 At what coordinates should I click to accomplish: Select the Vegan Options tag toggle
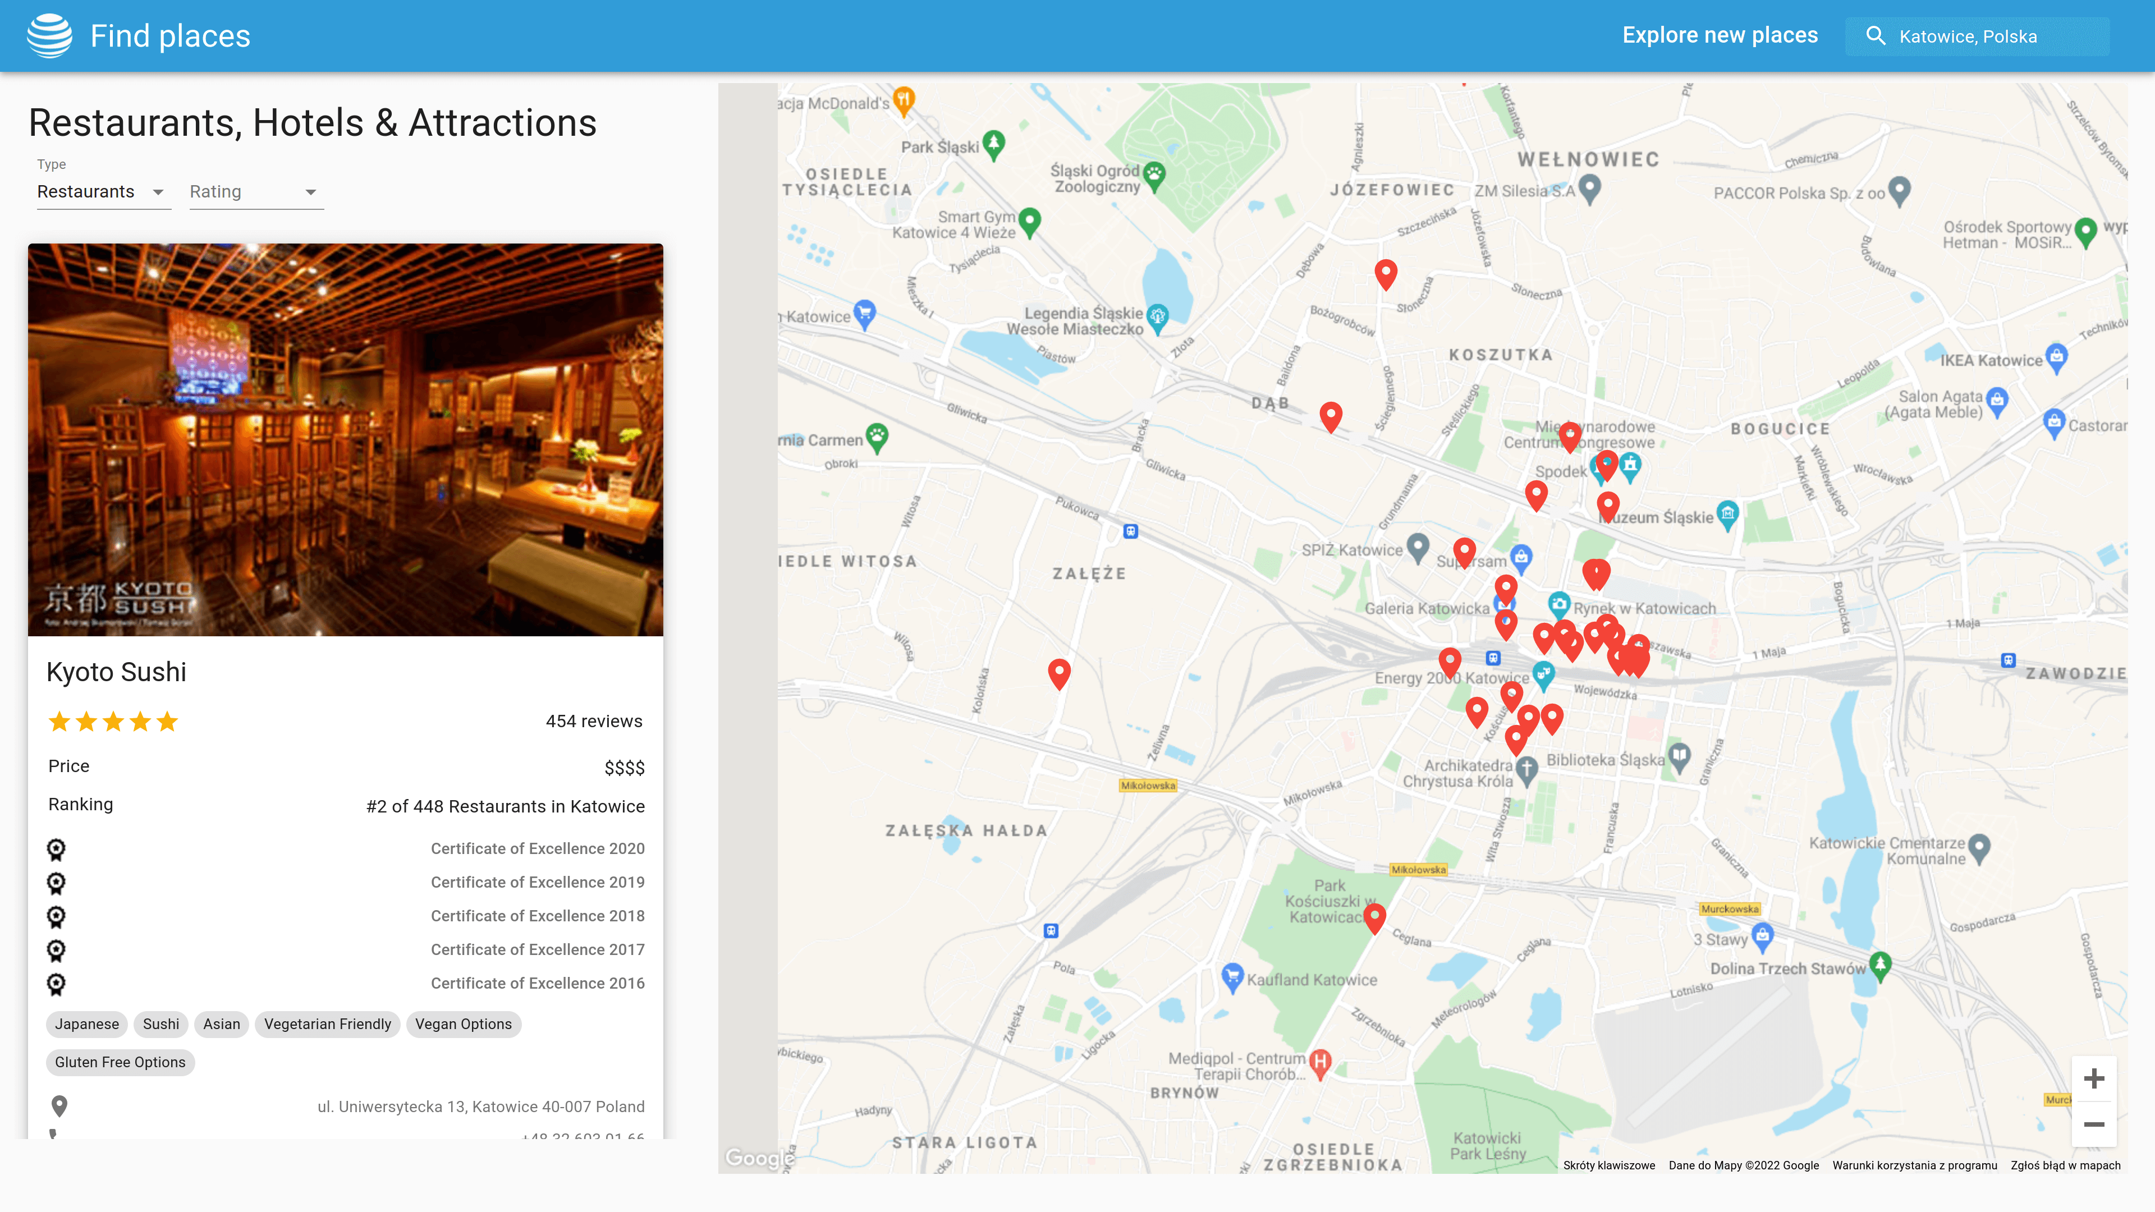pyautogui.click(x=463, y=1024)
